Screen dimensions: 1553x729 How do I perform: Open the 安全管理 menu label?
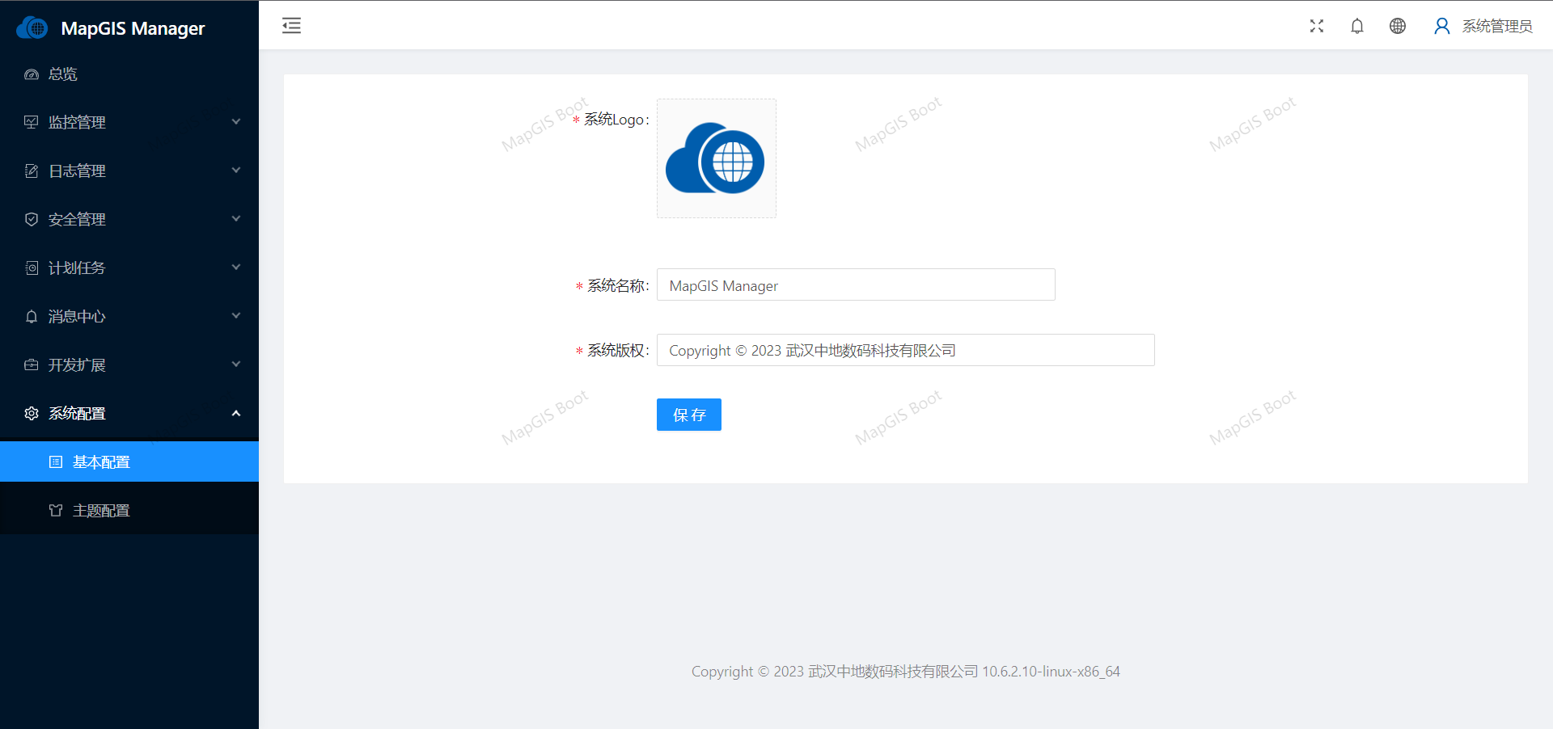(x=77, y=219)
